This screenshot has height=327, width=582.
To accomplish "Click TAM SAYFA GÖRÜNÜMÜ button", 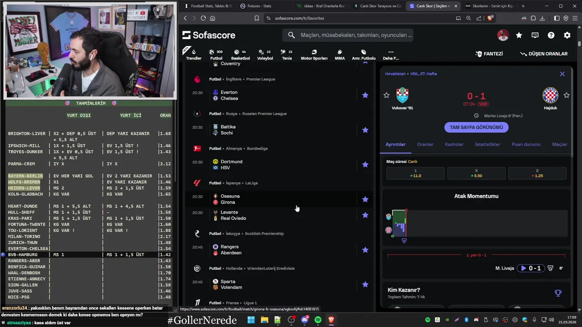I will point(476,127).
